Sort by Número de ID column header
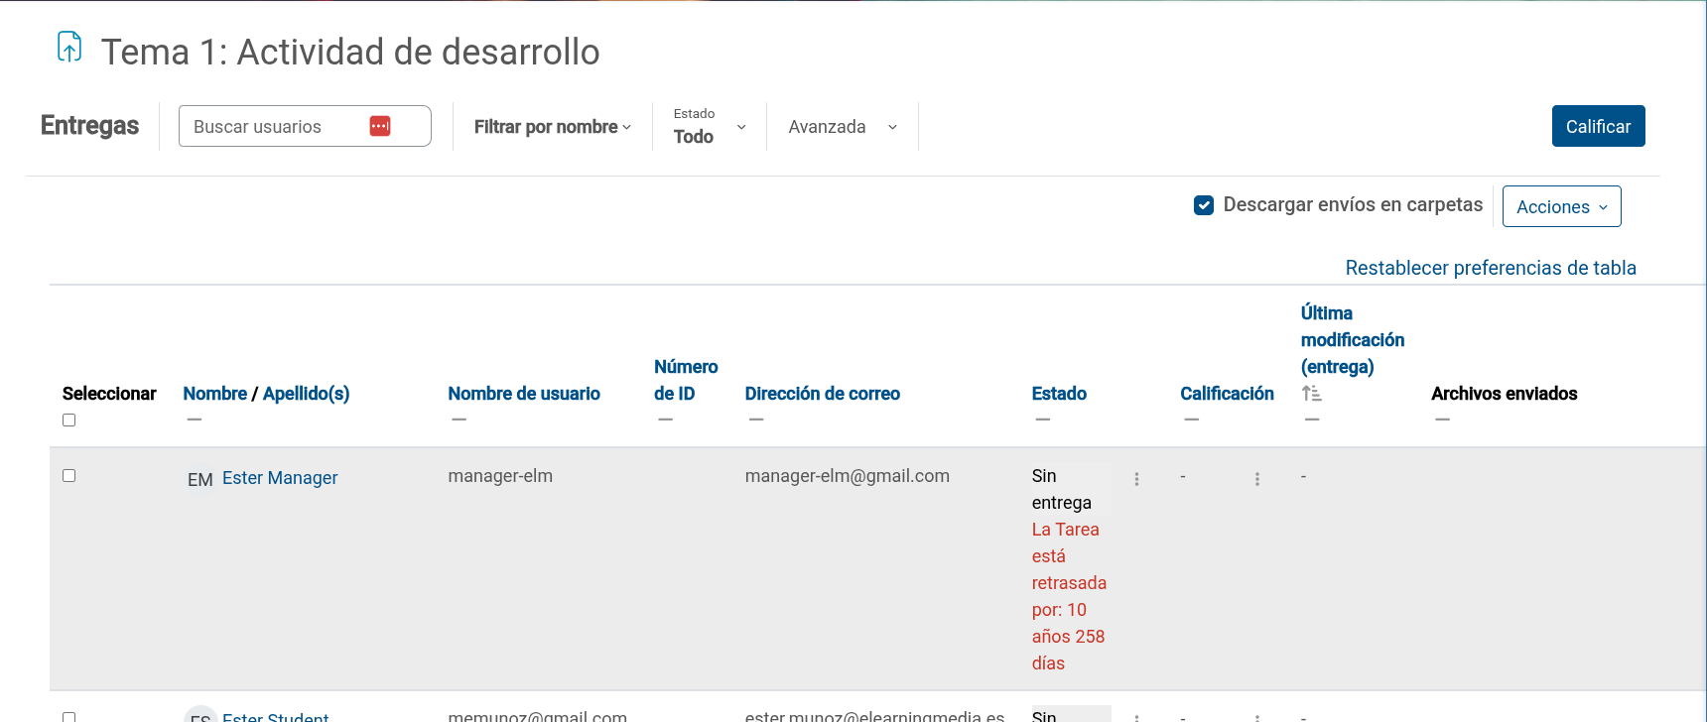 pos(686,380)
